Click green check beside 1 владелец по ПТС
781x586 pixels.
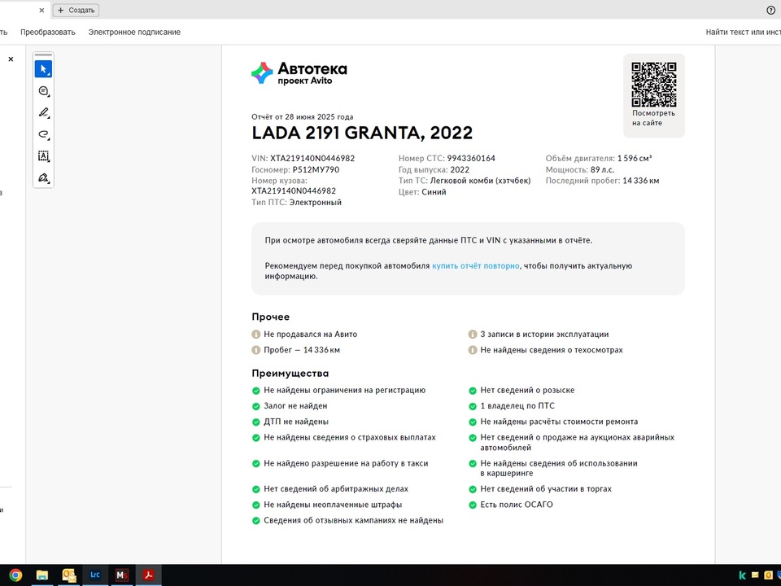pyautogui.click(x=473, y=406)
